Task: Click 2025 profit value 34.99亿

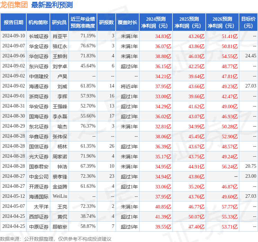Action: 196,127
